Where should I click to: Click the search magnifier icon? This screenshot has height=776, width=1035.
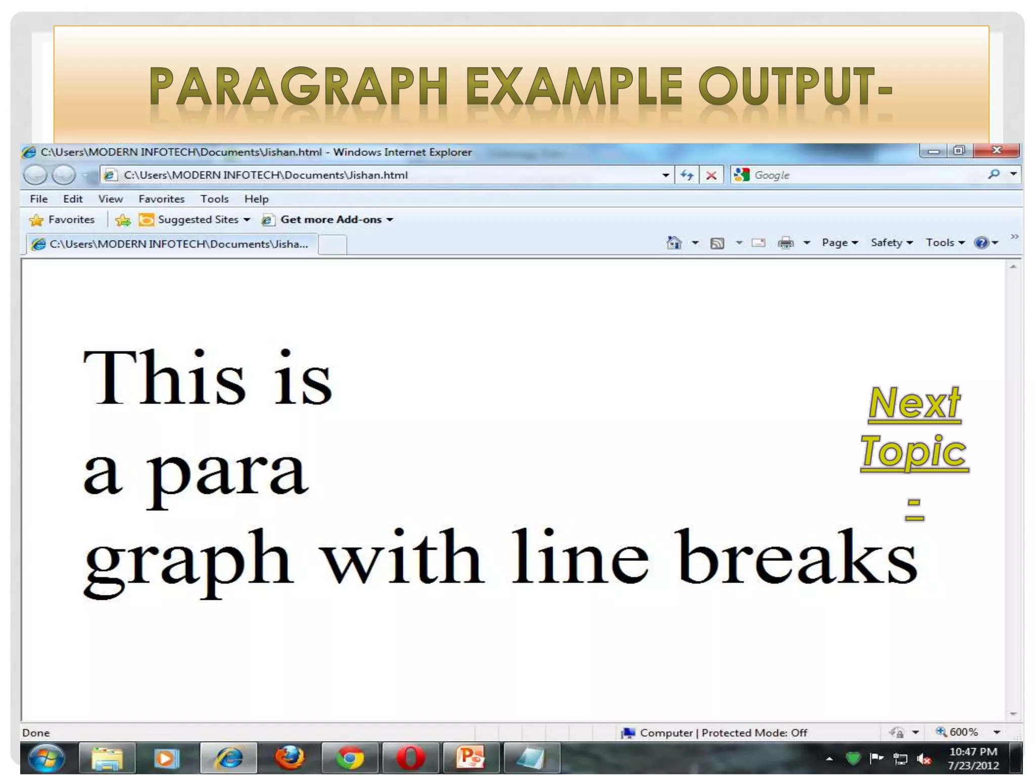pos(994,174)
